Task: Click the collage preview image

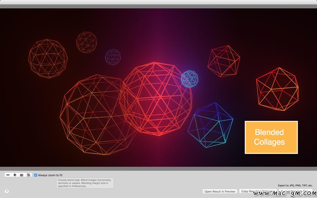Action: click(x=158, y=88)
